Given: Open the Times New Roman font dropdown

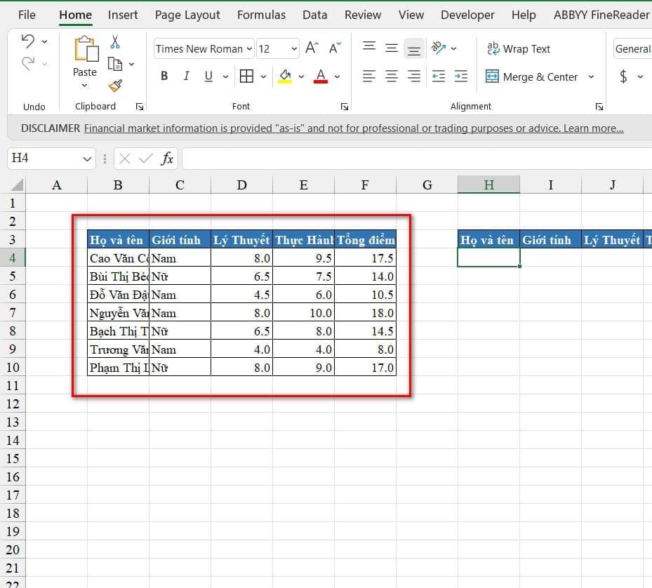Looking at the screenshot, I should point(249,49).
